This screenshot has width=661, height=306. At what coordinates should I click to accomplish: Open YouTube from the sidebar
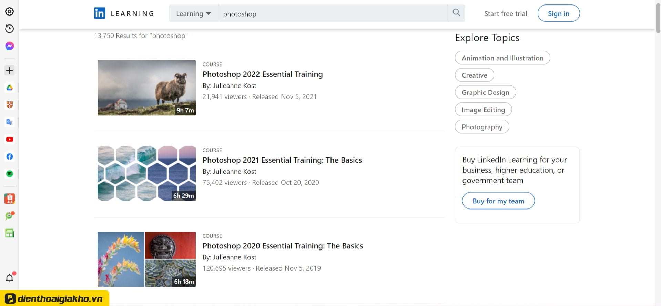tap(10, 139)
